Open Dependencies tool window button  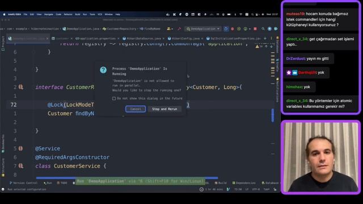[243, 183]
